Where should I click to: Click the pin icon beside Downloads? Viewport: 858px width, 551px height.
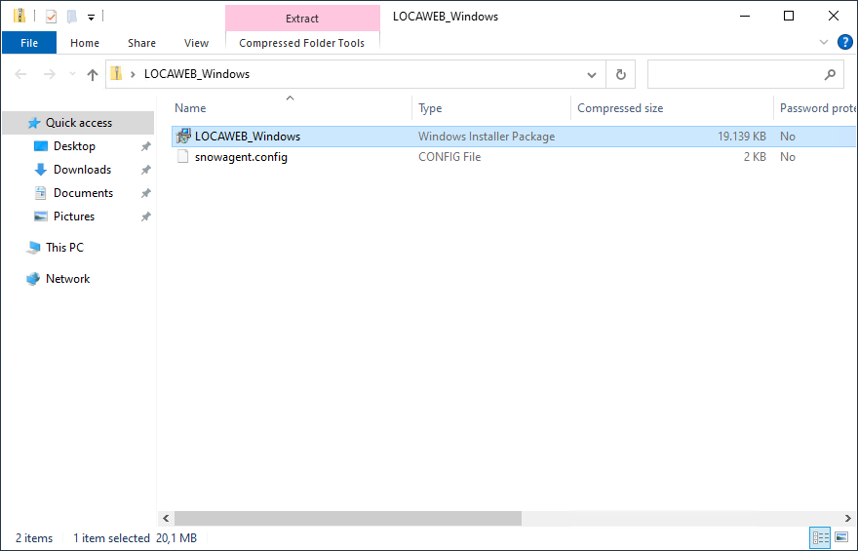pyautogui.click(x=145, y=170)
